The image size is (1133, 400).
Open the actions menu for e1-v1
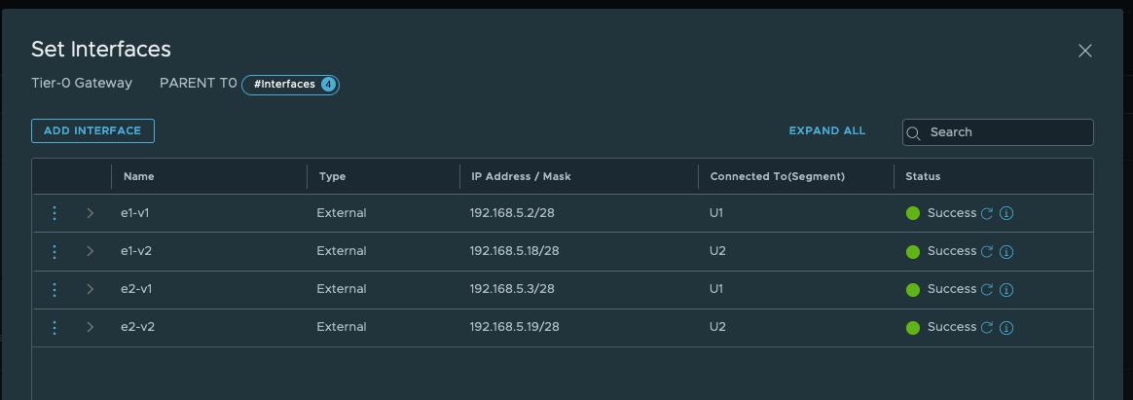(55, 213)
